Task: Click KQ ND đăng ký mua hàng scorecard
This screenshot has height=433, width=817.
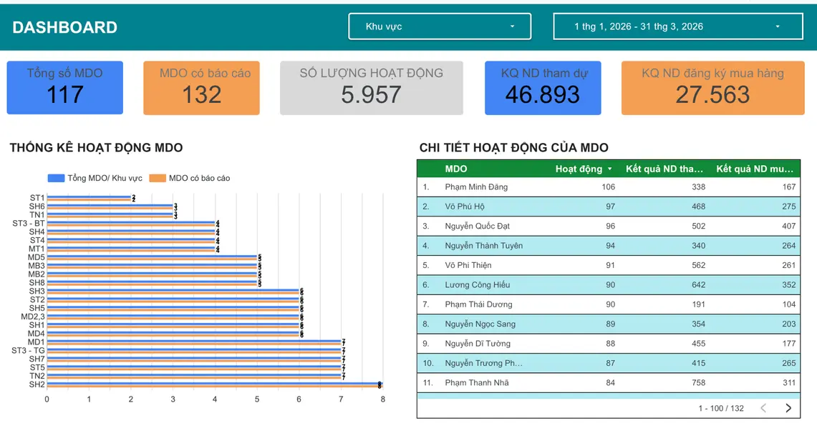Action: point(712,88)
